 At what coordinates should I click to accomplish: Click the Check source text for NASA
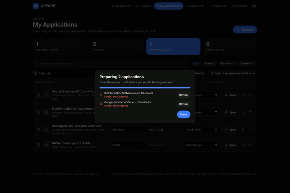point(157,145)
